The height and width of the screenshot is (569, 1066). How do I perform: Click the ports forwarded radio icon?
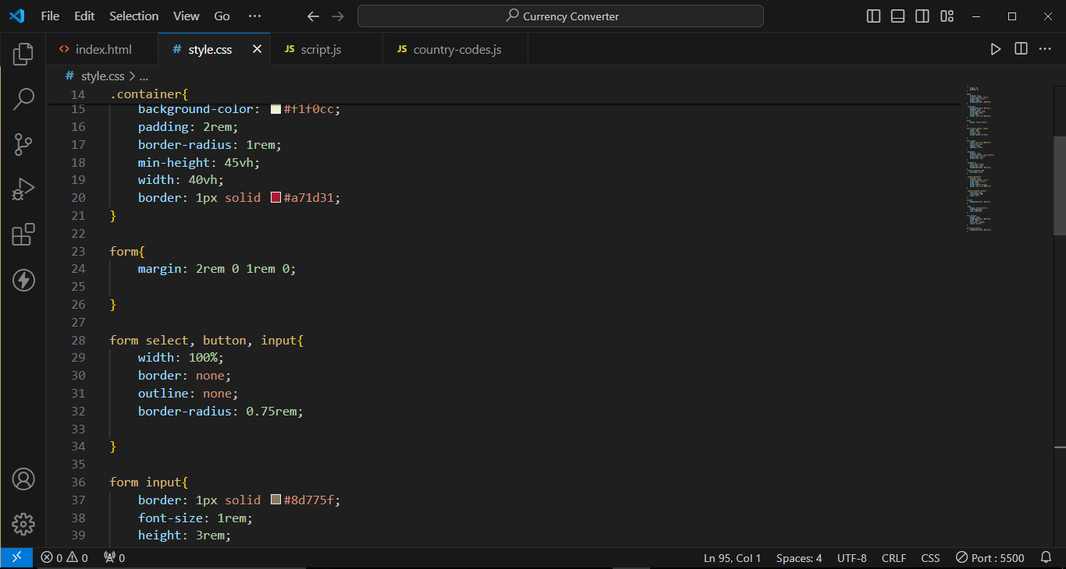tap(115, 558)
